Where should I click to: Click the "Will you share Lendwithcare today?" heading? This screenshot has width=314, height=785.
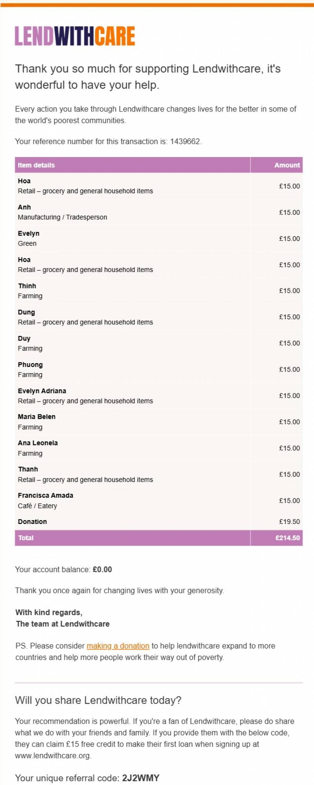coord(98,700)
